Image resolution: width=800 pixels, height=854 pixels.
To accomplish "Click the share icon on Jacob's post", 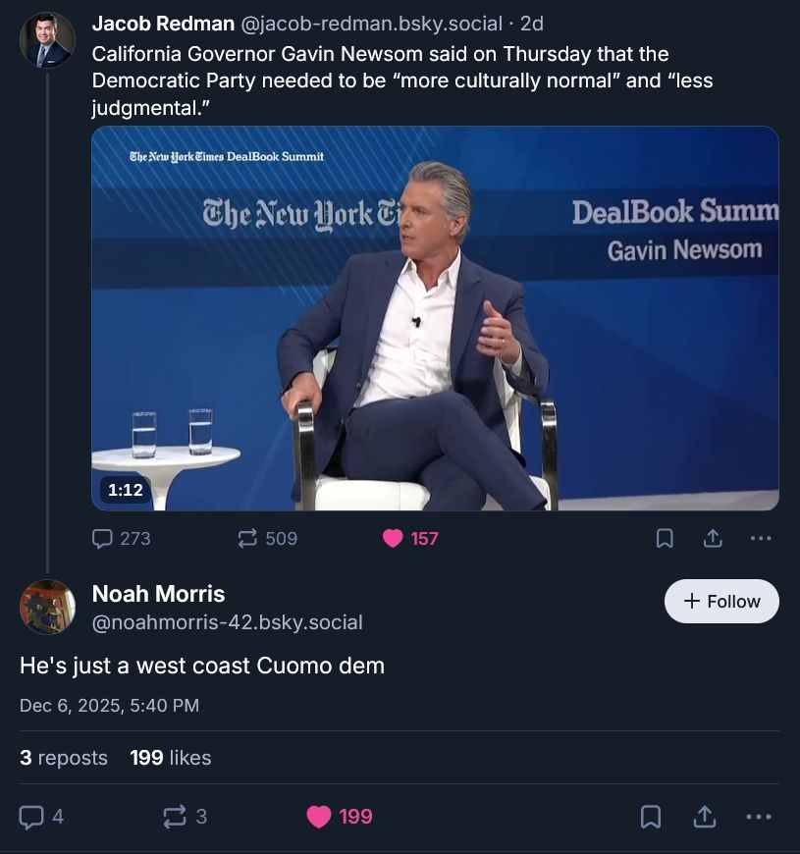I will [x=711, y=538].
